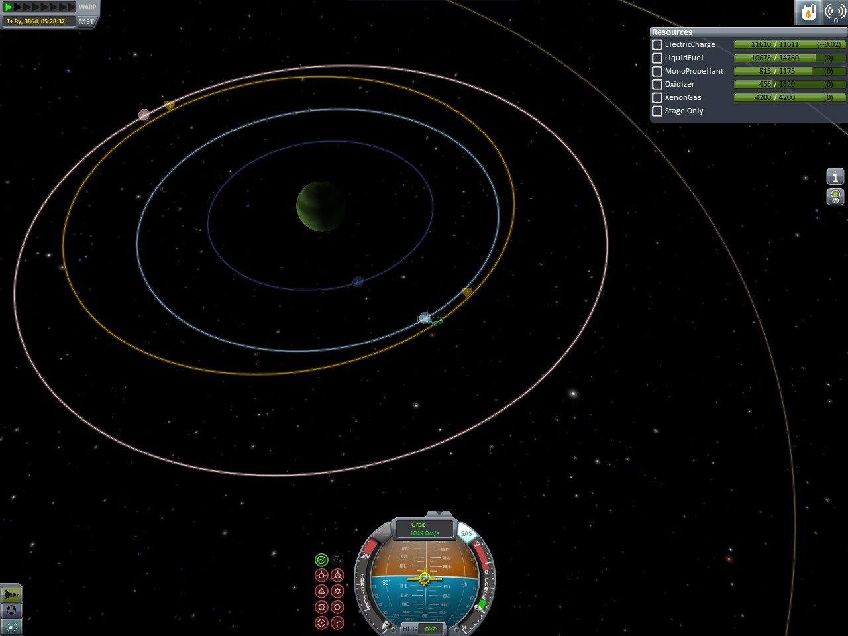The width and height of the screenshot is (848, 636).
Task: Switch to Staging mode rocket icon
Action: pos(11,594)
